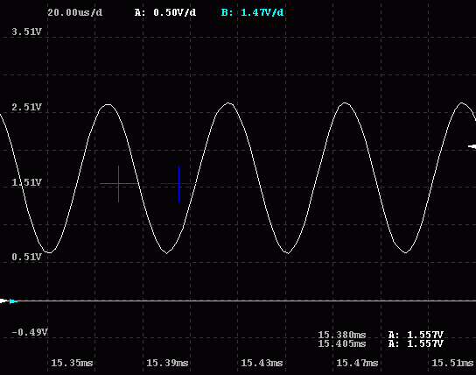The height and width of the screenshot is (375, 476).
Task: Click the 15.47ms time axis label
Action: coord(357,363)
